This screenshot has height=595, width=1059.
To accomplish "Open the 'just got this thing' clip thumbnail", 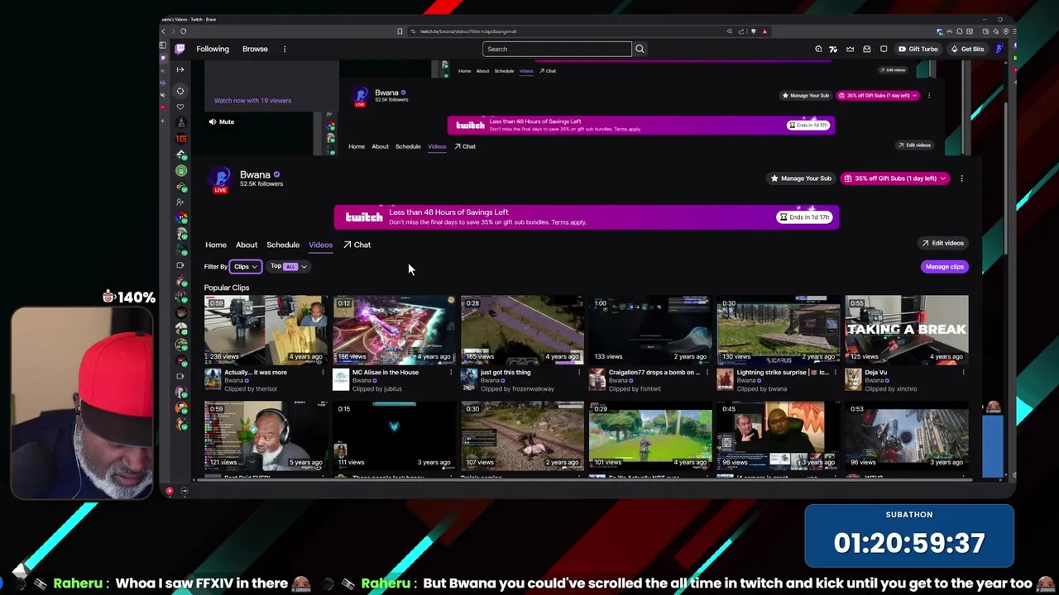I will [x=522, y=330].
